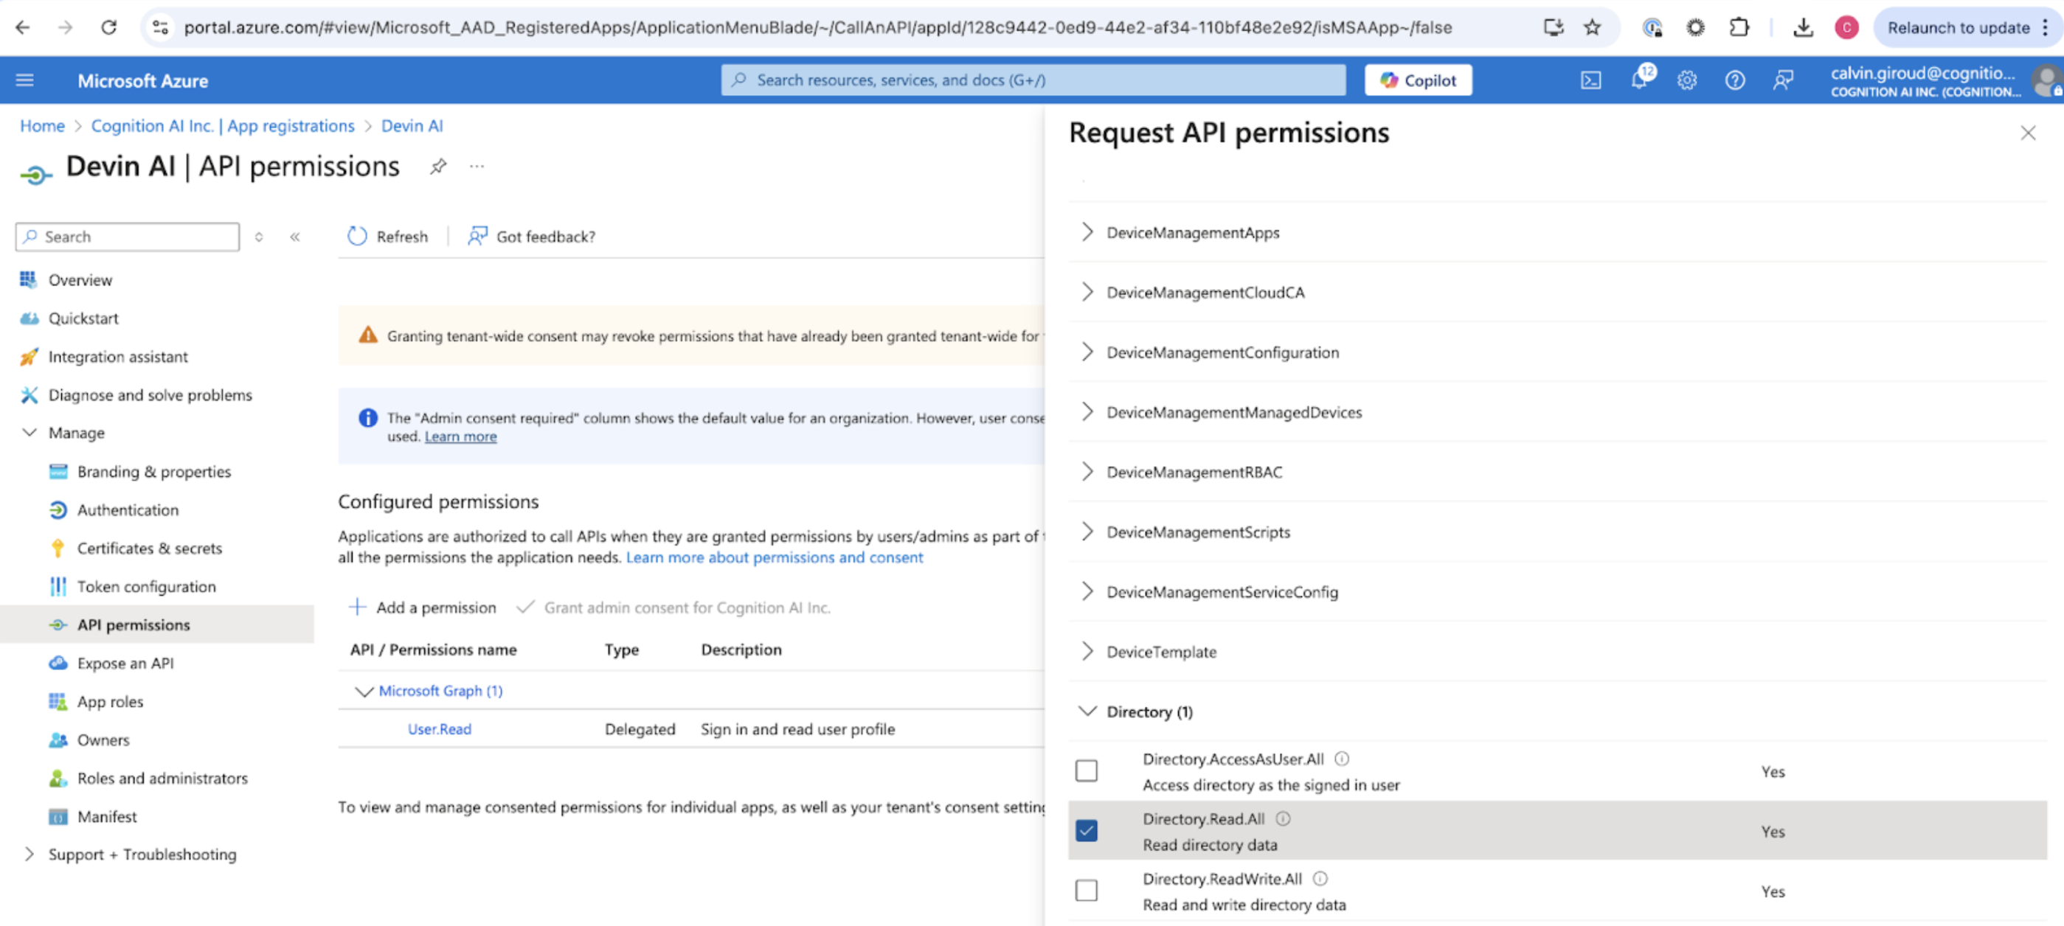
Task: Uncheck the Directory.Read.All checkbox
Action: click(1086, 831)
